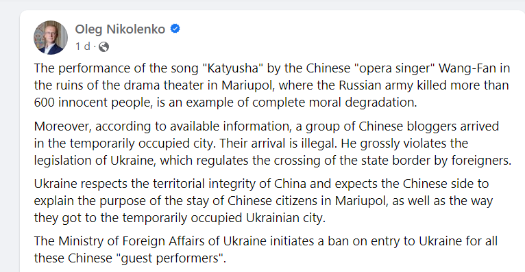Click the word "Katyusha" in the first paragraph
The height and width of the screenshot is (272, 525).
tap(233, 68)
